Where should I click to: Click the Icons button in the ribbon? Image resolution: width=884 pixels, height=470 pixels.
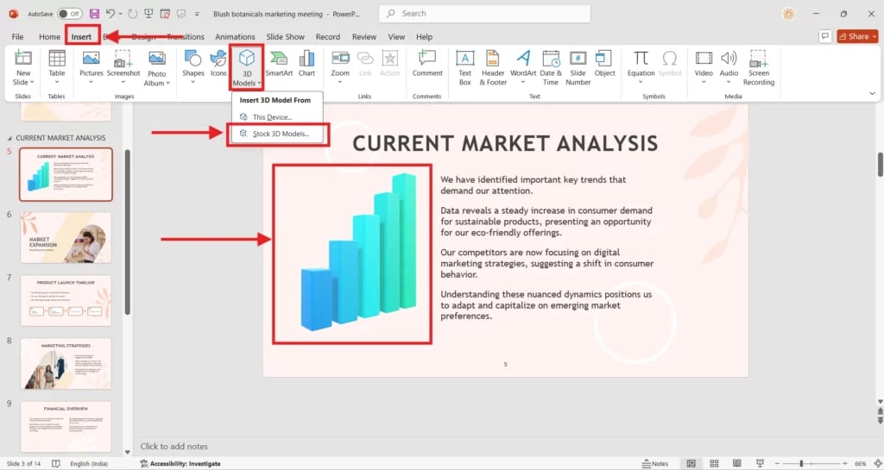218,63
